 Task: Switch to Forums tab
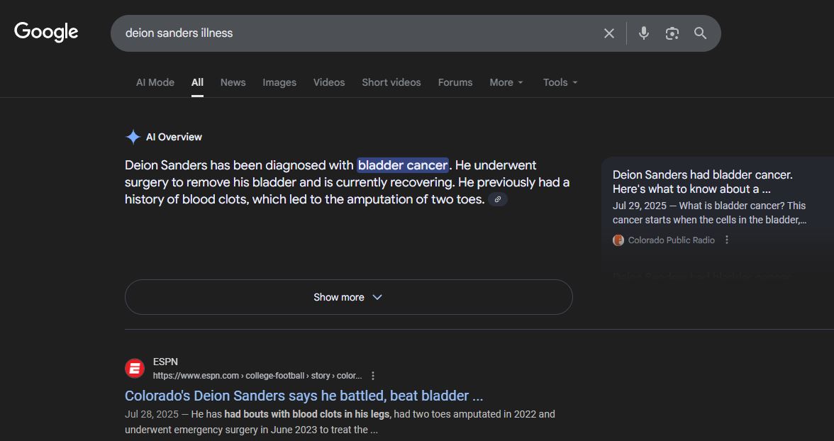pos(455,82)
